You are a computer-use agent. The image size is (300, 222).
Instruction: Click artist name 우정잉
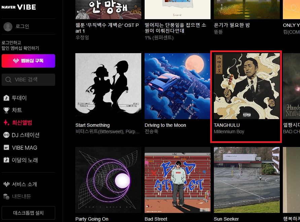82,37
